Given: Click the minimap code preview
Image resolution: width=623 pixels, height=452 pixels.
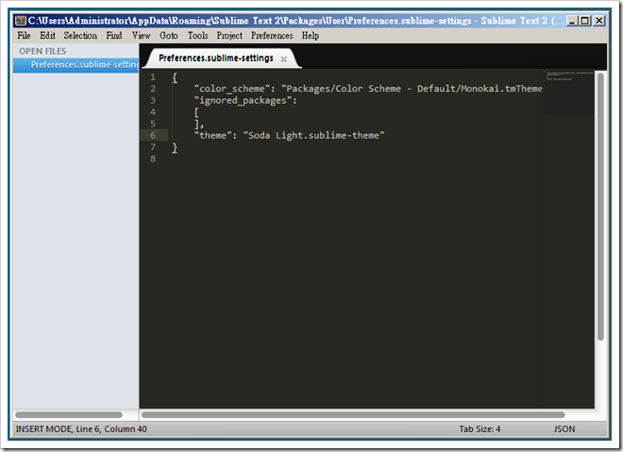Looking at the screenshot, I should point(569,76).
